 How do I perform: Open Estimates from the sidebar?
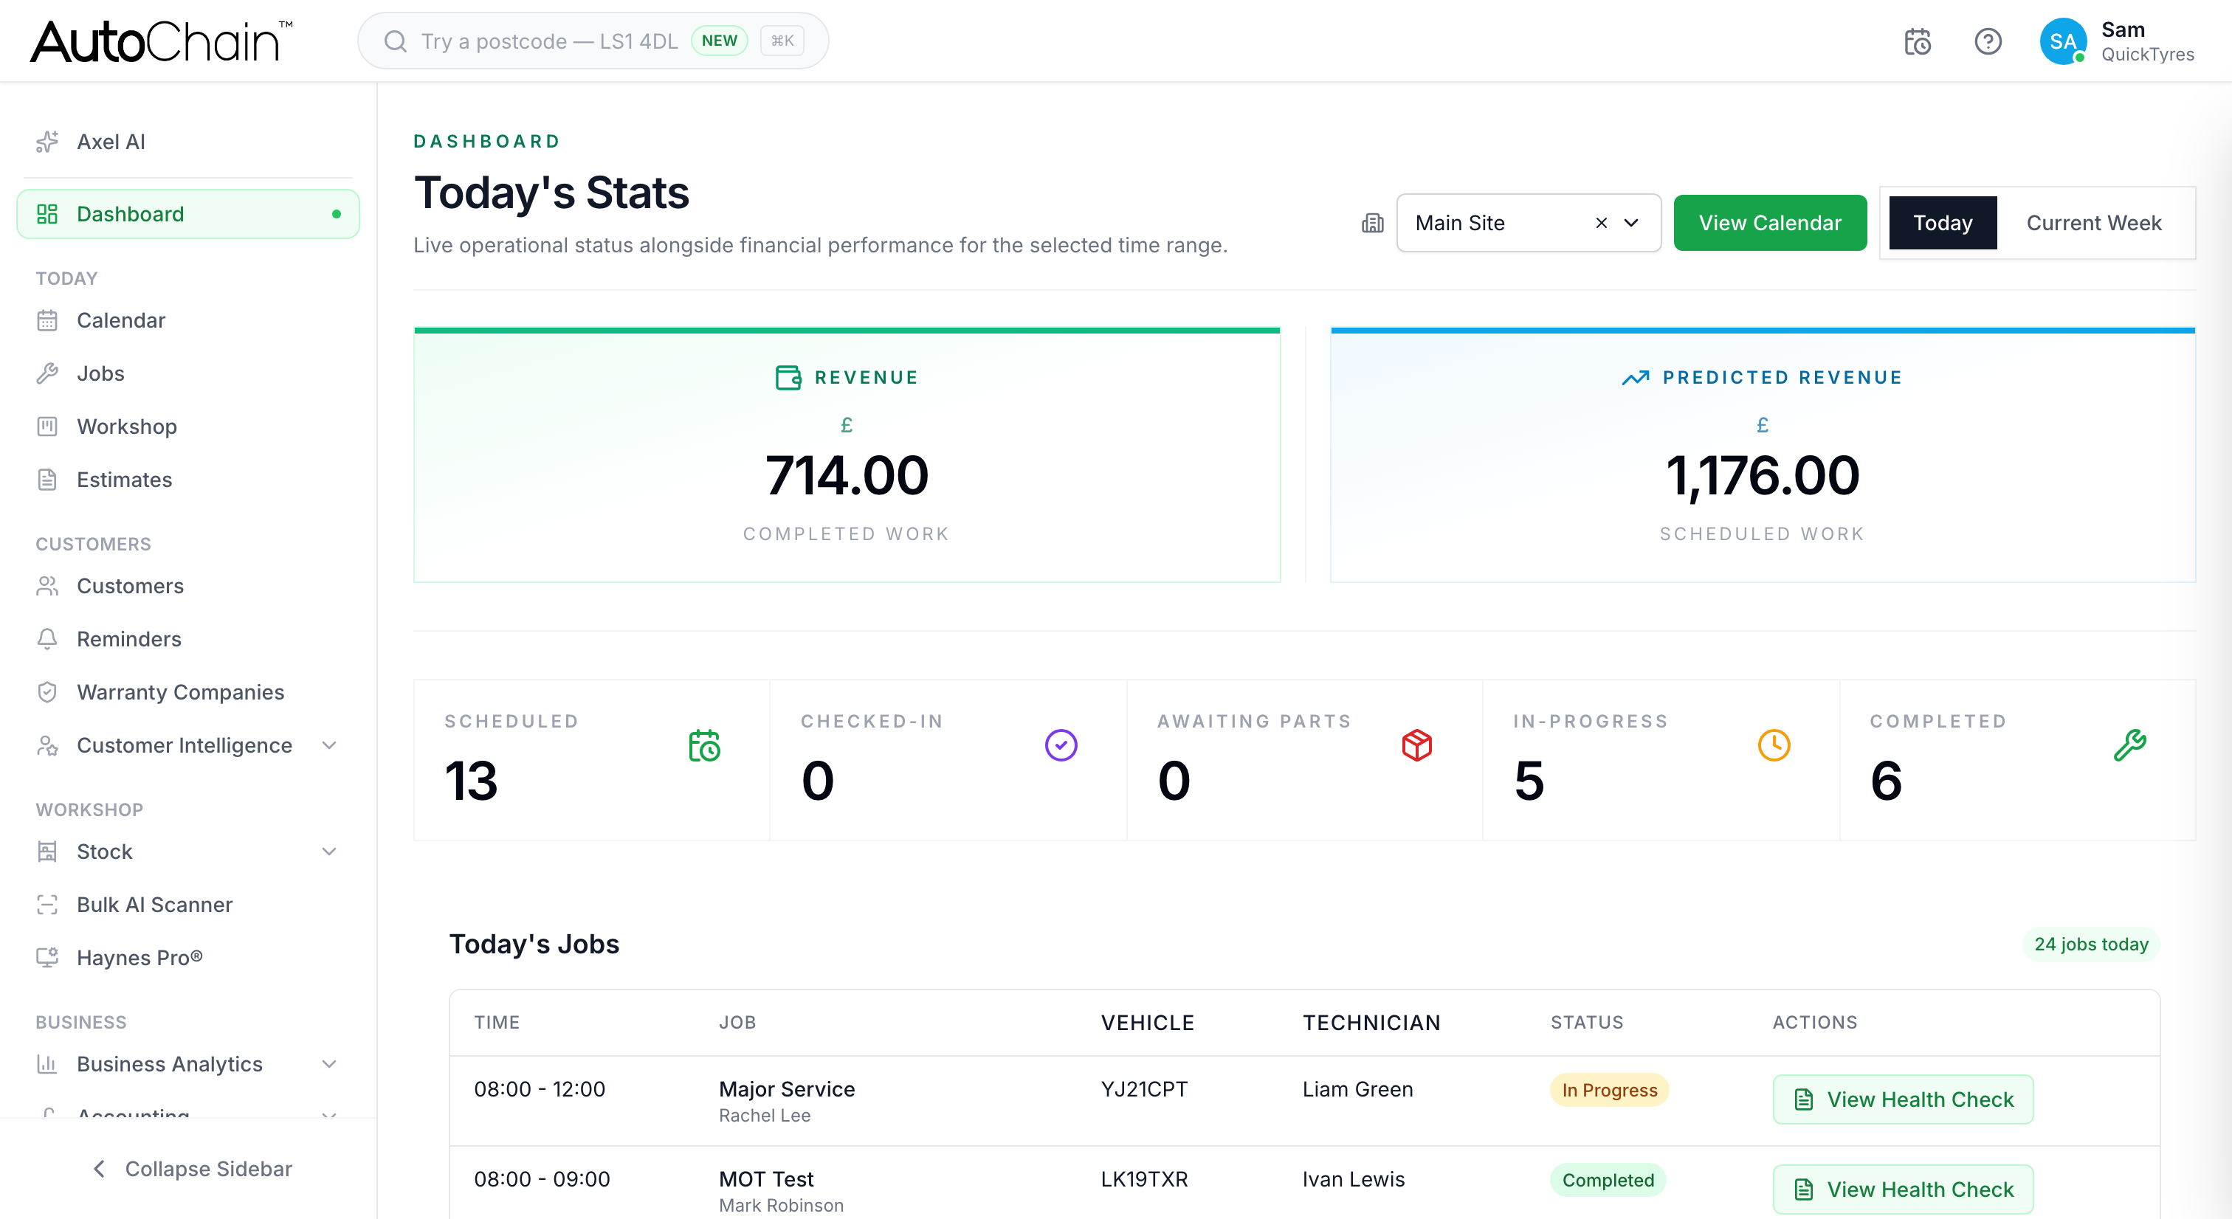click(188, 480)
